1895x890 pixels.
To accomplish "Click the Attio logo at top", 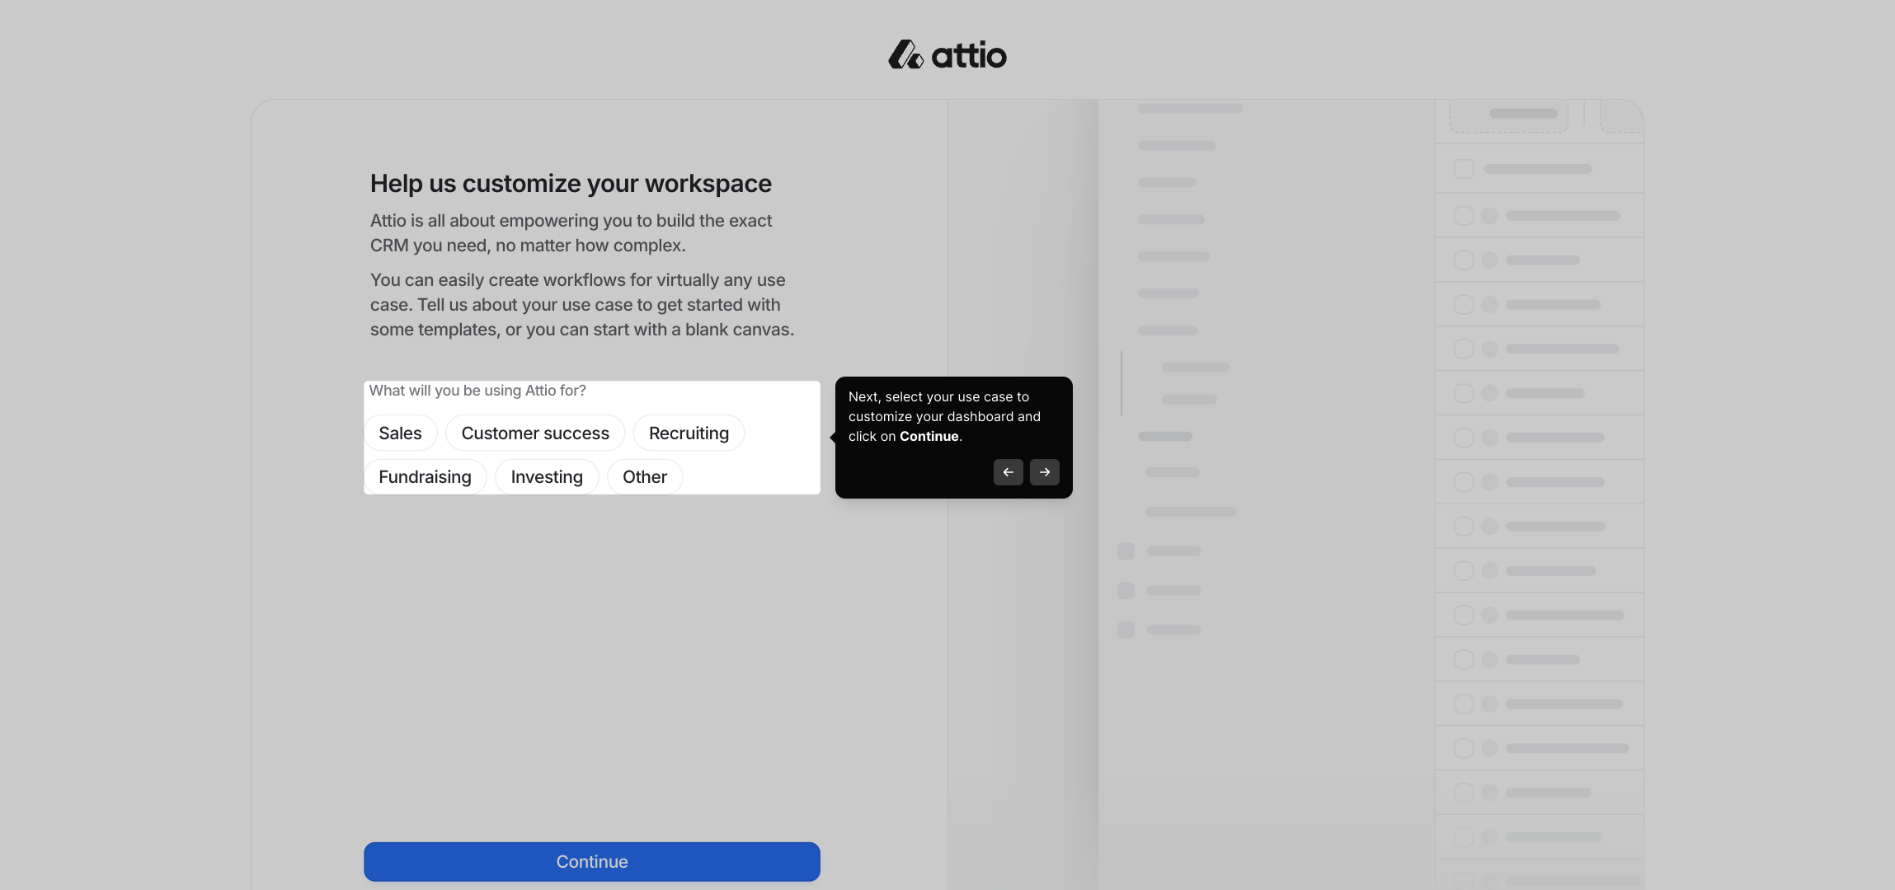I will click(x=947, y=54).
